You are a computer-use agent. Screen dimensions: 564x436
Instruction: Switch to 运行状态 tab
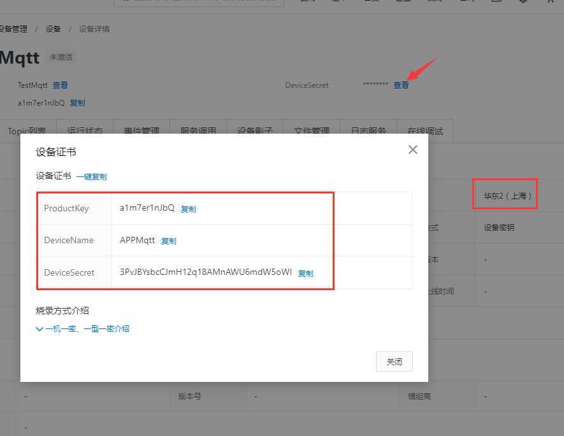pyautogui.click(x=85, y=130)
